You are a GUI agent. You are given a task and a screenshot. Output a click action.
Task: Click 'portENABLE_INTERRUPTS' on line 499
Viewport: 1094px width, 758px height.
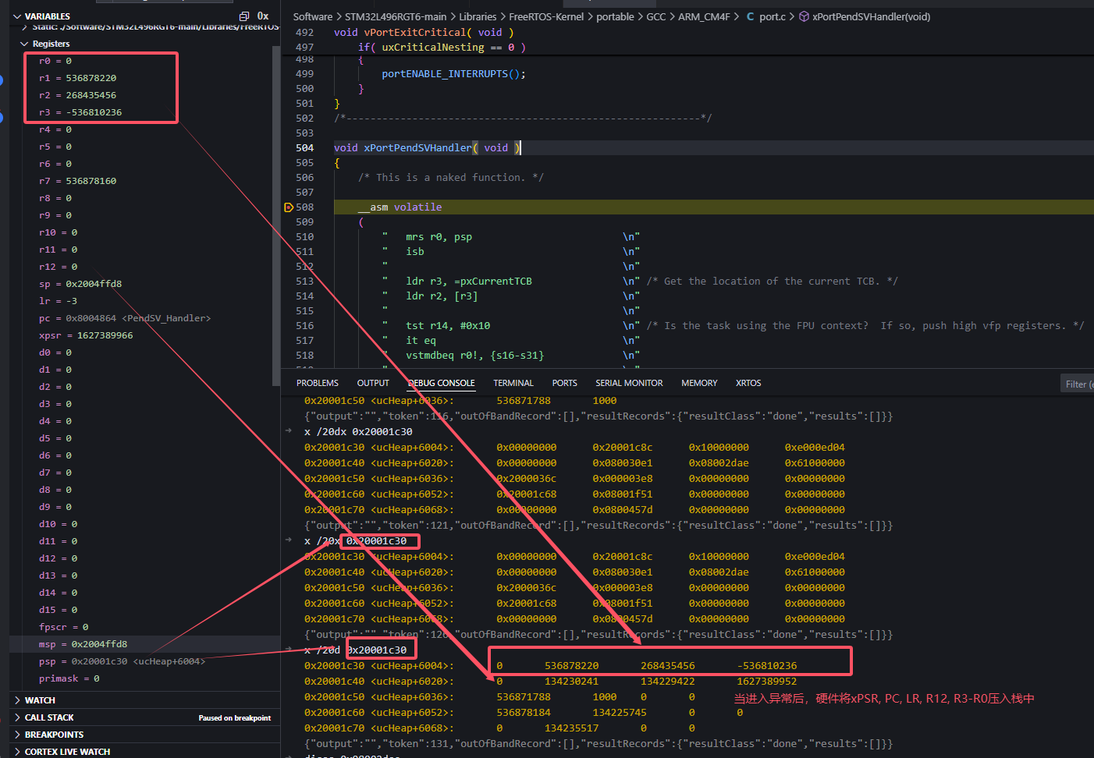click(x=445, y=74)
